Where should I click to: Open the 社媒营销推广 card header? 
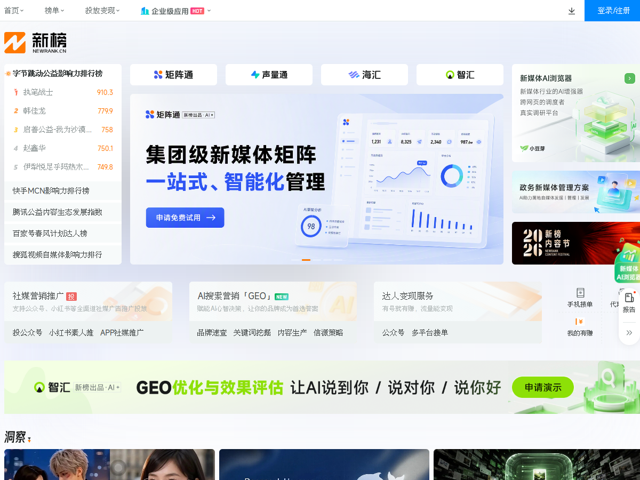(88, 301)
